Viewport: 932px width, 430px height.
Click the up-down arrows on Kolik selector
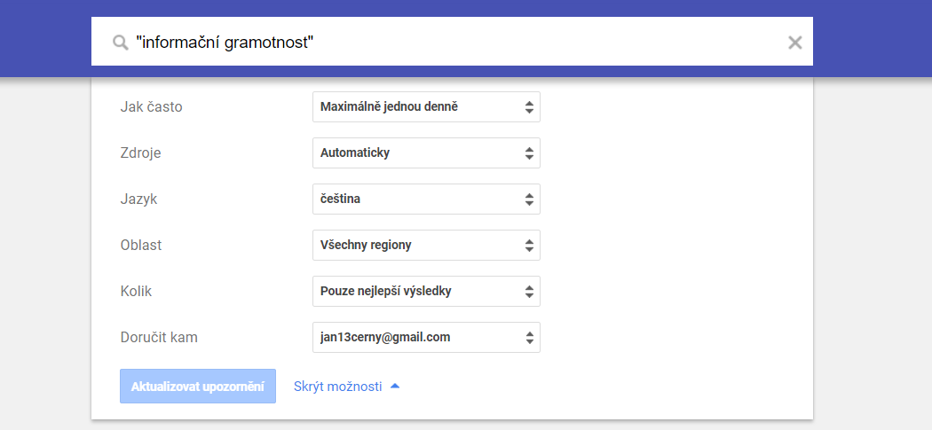(x=529, y=292)
